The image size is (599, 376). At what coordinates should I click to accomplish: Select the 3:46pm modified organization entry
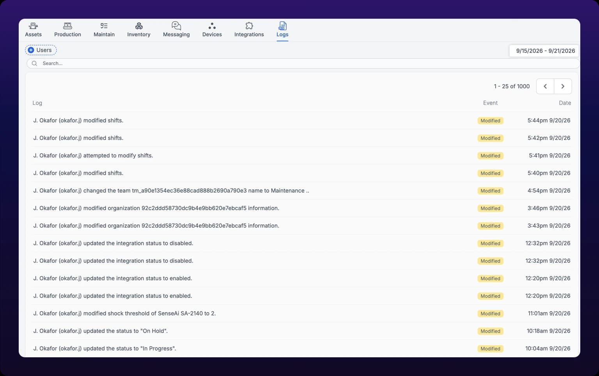tap(302, 208)
